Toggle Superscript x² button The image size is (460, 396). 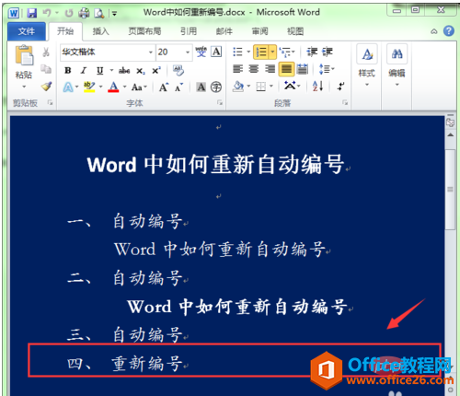156,71
